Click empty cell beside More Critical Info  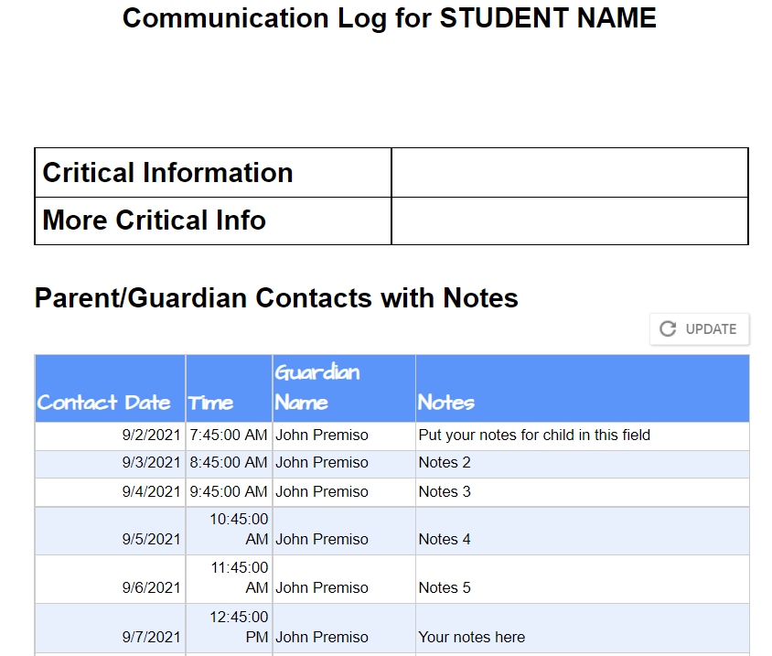point(570,220)
